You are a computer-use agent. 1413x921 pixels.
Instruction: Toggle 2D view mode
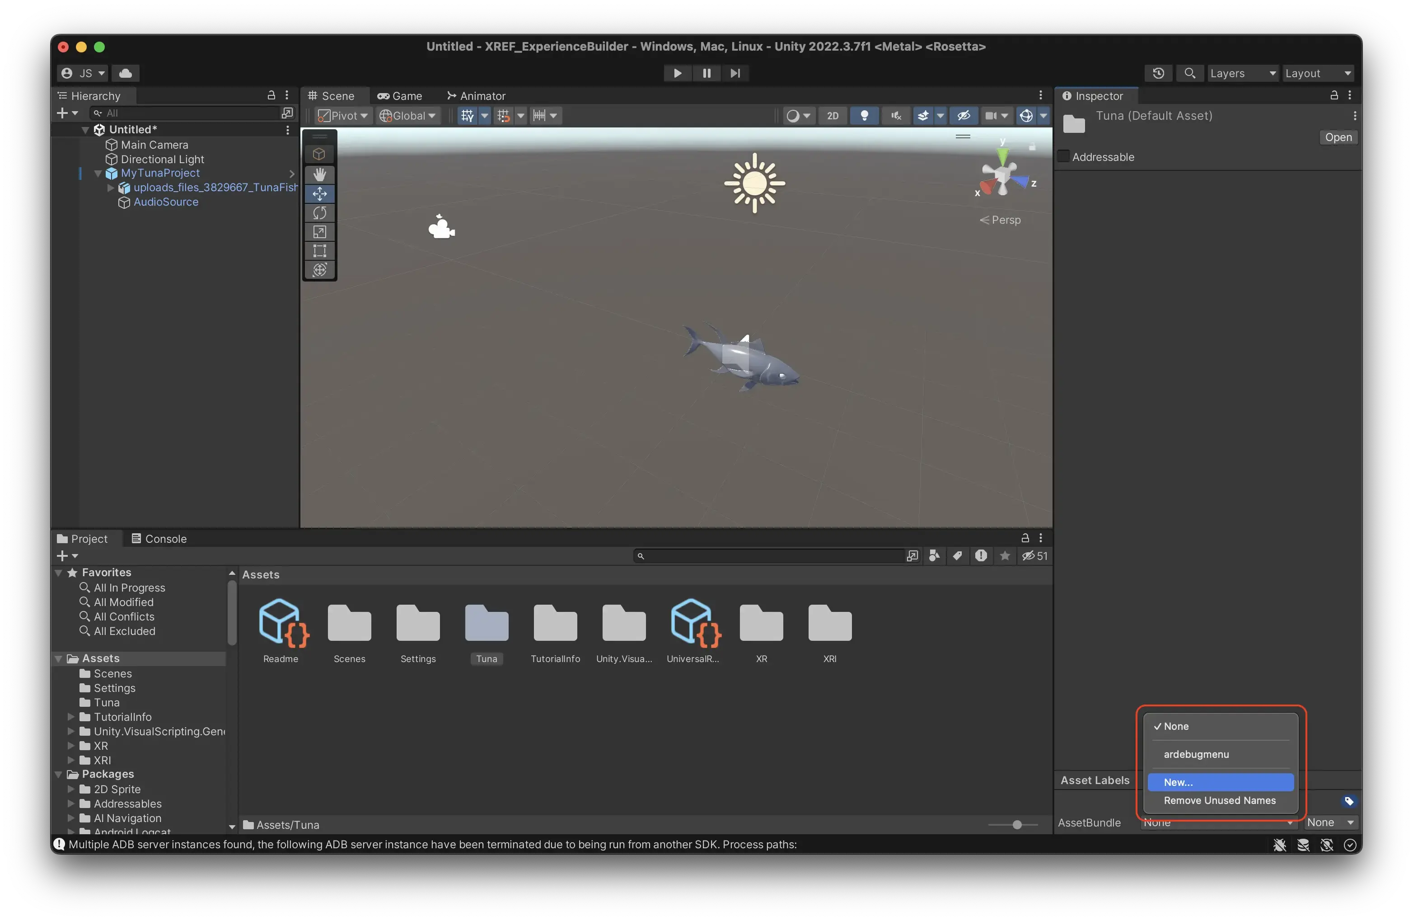[833, 116]
